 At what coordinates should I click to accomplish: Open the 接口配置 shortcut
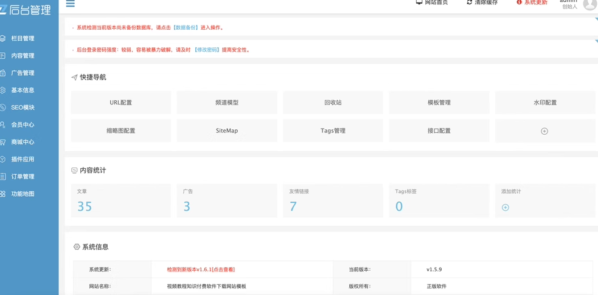[x=439, y=131]
